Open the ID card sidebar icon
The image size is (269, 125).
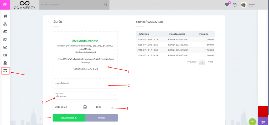pos(5,55)
